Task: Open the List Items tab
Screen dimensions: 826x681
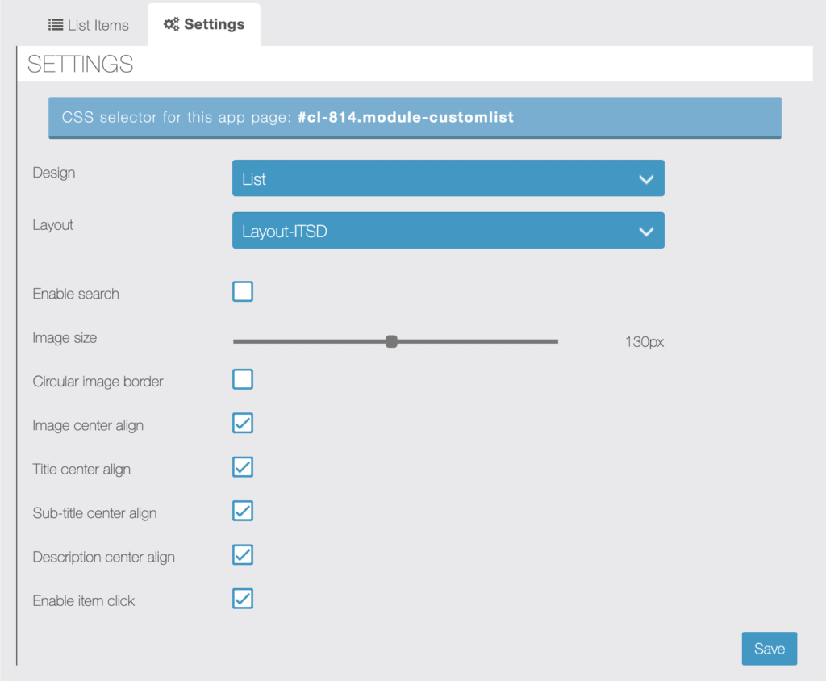Action: point(88,25)
